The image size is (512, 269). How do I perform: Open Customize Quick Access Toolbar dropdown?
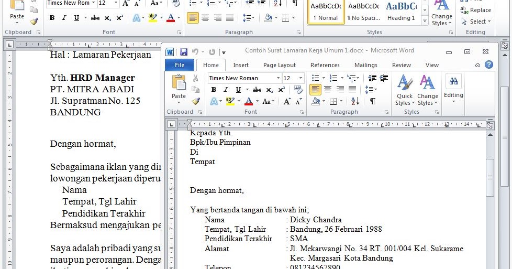coord(224,52)
